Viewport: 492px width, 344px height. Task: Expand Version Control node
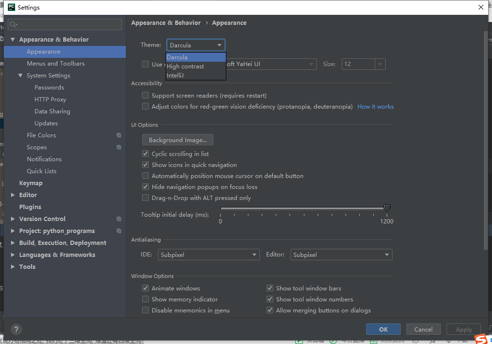pos(13,219)
